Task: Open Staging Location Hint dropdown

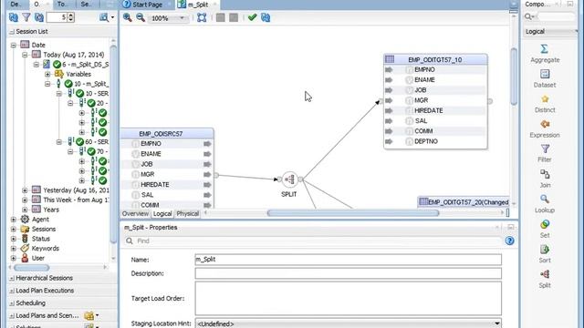Action: click(496, 323)
